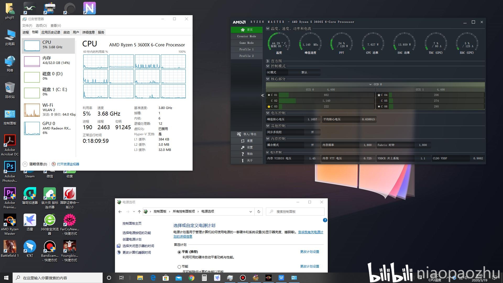Viewport: 503px width, 283px height.
Task: Click Edge browser icon in taskbar
Action: 153,278
